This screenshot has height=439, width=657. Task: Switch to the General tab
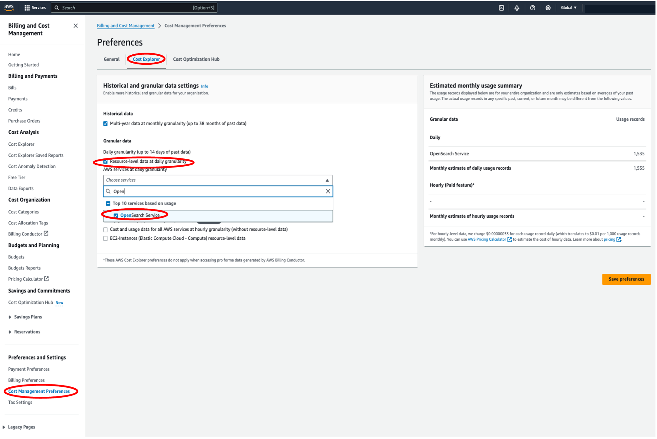click(111, 59)
